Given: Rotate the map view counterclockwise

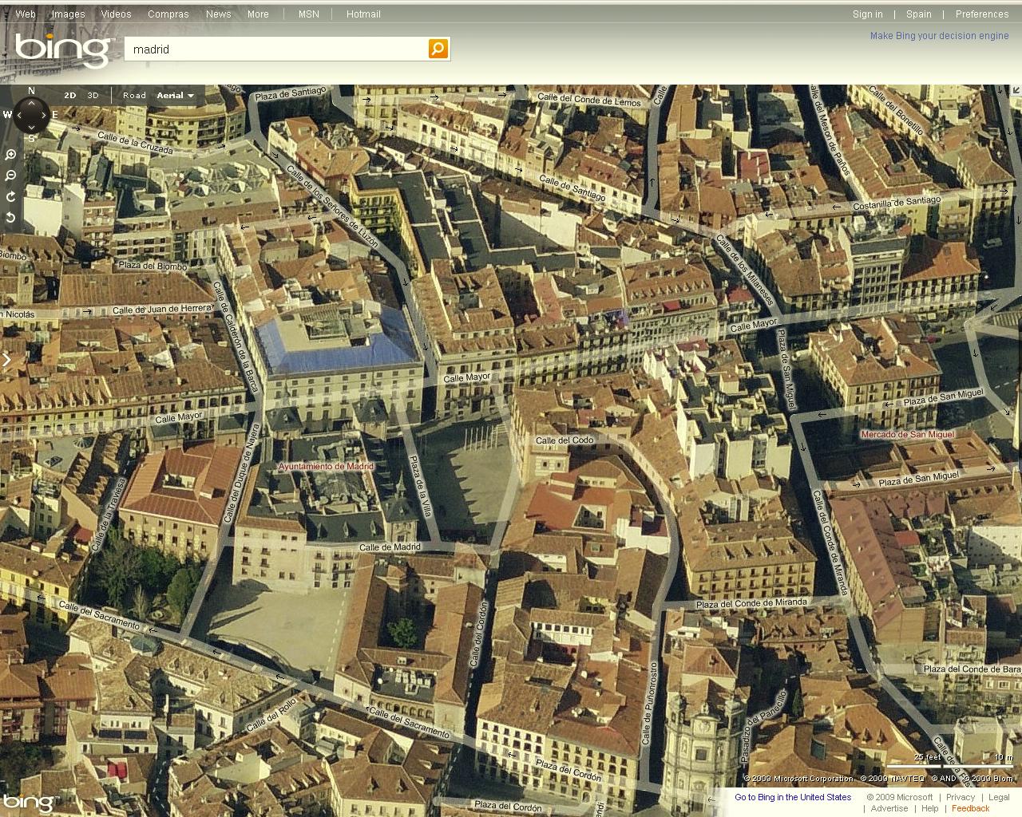Looking at the screenshot, I should pyautogui.click(x=10, y=217).
